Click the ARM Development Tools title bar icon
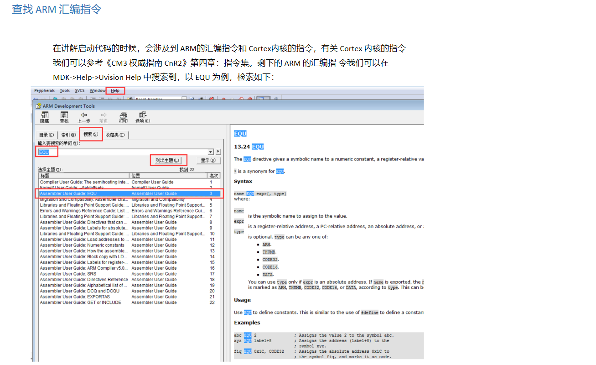The width and height of the screenshot is (596, 365). (x=38, y=106)
